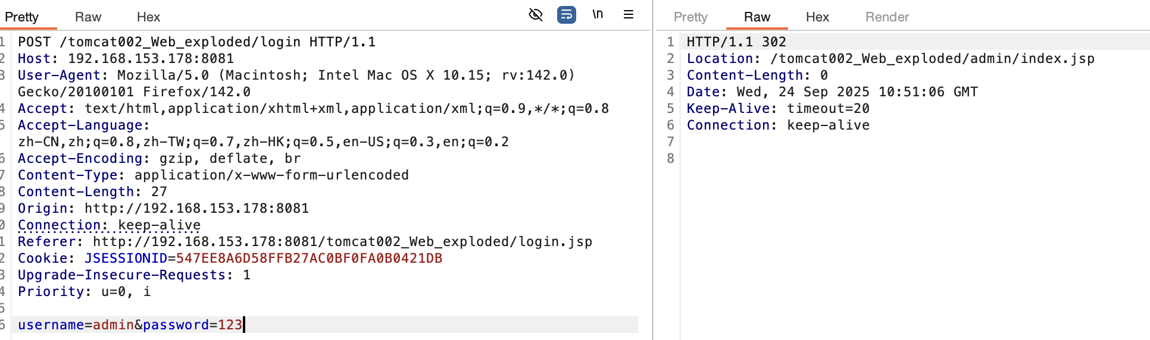The image size is (1150, 340).
Task: Click the HTTP/1.1 302 status line
Action: click(736, 42)
